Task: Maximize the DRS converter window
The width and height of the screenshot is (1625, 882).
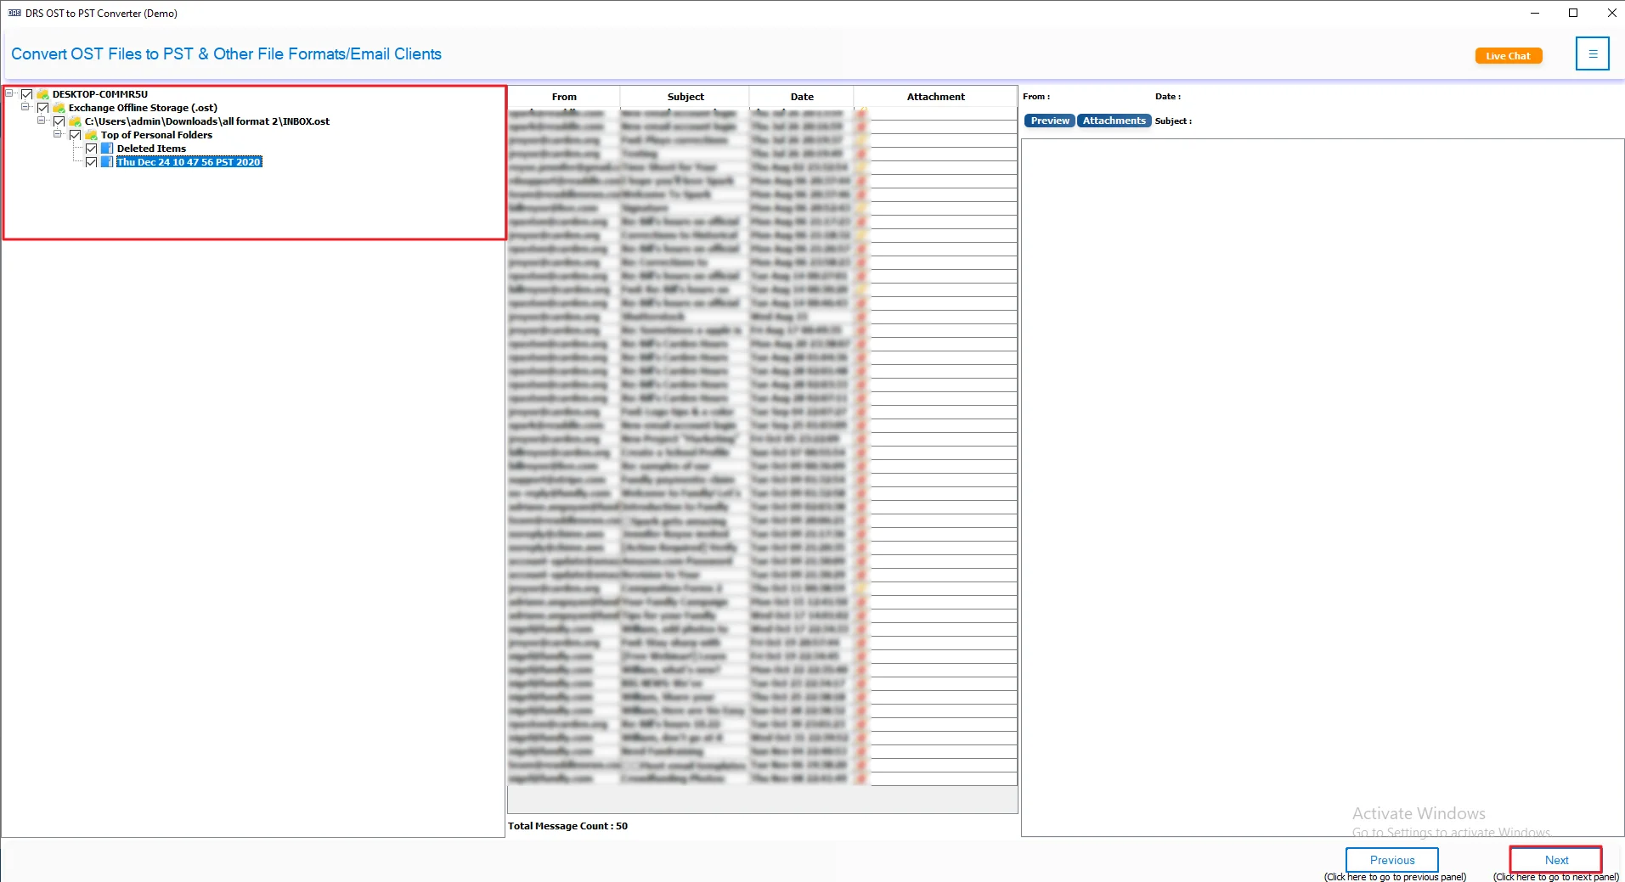Action: point(1573,13)
